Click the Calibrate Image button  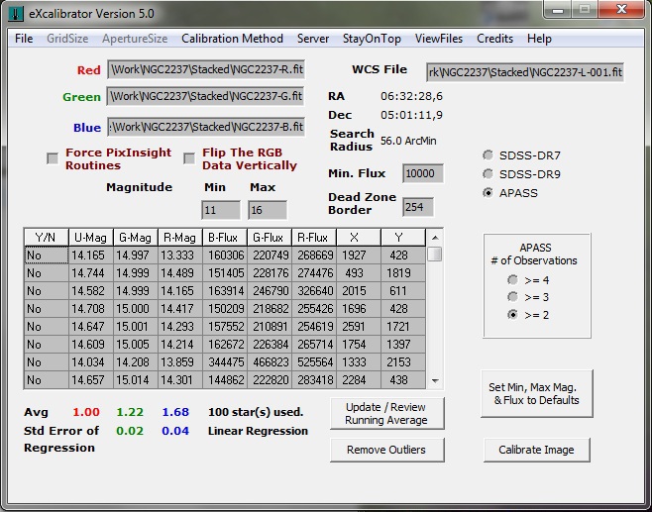tap(536, 450)
